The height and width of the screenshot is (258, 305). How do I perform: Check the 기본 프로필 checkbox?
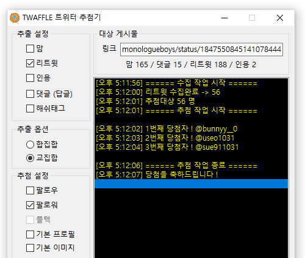tap(30, 234)
